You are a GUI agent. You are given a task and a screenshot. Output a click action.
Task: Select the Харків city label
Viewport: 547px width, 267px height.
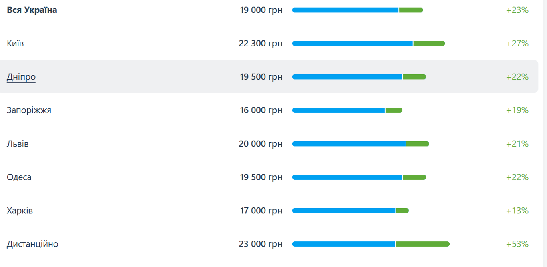pos(20,211)
